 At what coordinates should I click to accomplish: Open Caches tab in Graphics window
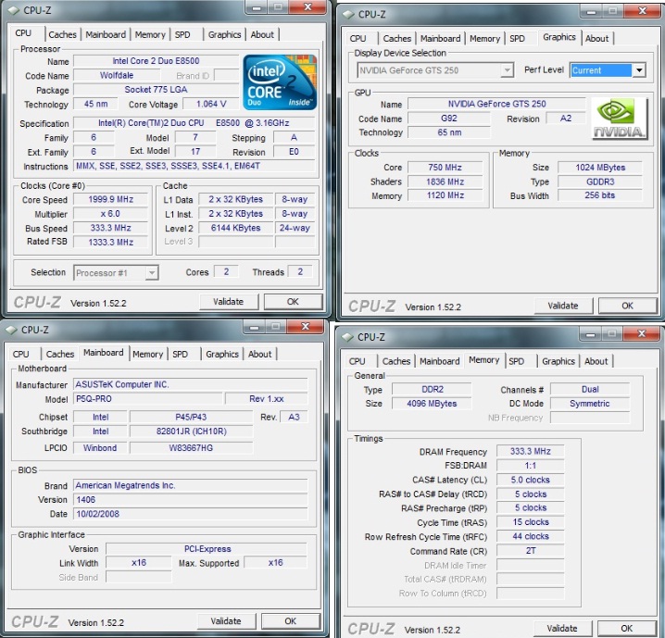click(x=397, y=39)
